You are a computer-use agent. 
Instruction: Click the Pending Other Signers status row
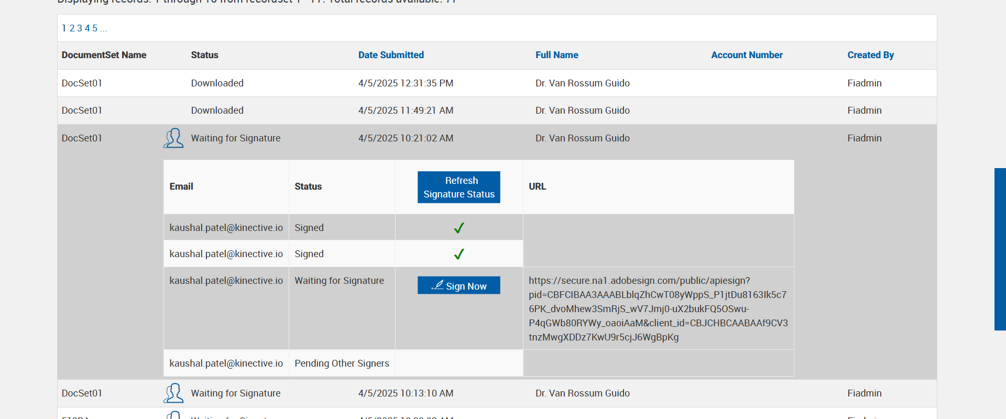342,363
